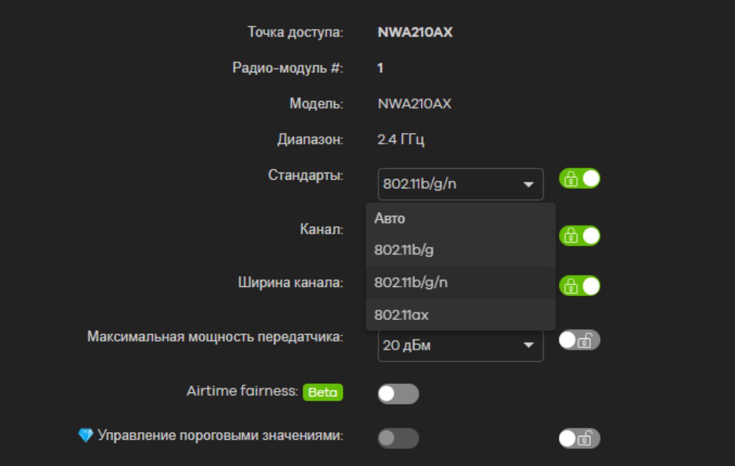Toggle the Управление пороговыми значениями switch
This screenshot has height=466, width=735.
click(x=398, y=438)
